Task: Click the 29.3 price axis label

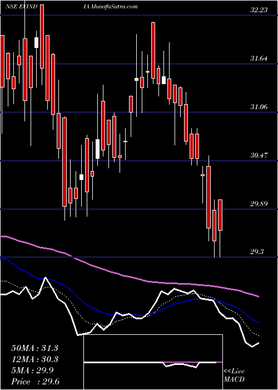Action: coord(257,252)
